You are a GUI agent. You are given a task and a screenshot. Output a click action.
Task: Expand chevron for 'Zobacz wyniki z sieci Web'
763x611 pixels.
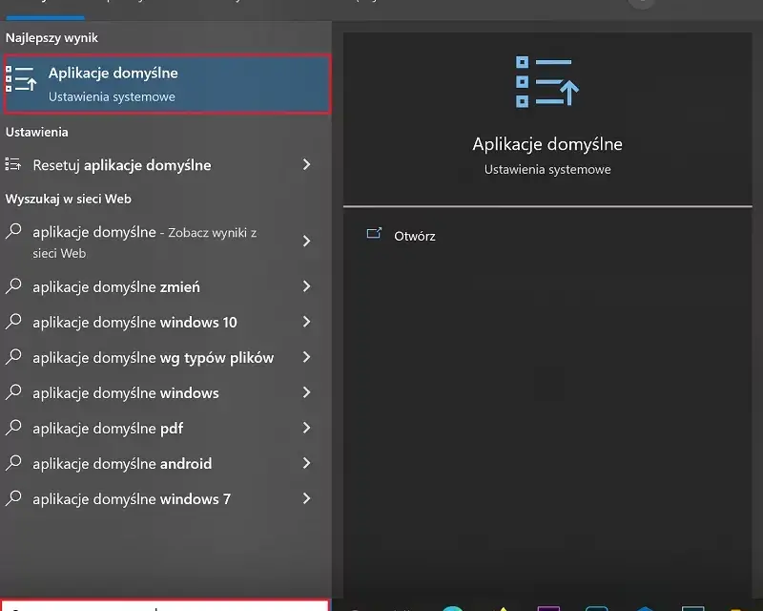pyautogui.click(x=306, y=241)
